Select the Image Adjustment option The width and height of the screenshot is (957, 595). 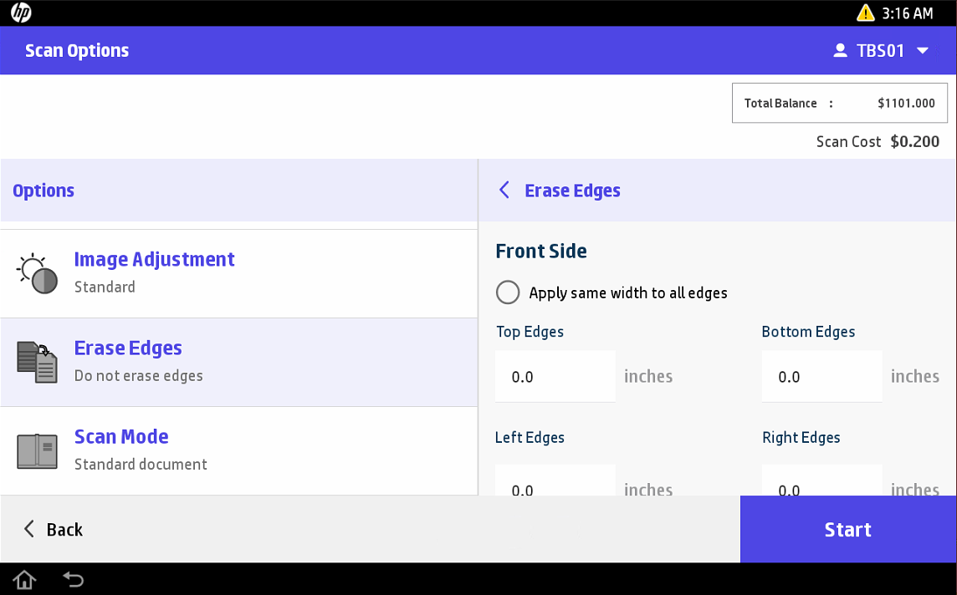pyautogui.click(x=238, y=273)
